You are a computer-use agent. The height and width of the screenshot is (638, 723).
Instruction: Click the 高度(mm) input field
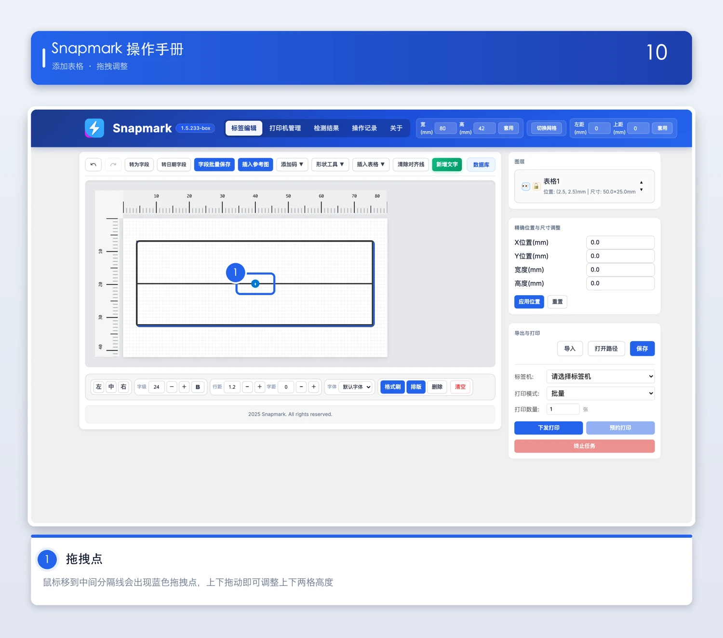(620, 284)
